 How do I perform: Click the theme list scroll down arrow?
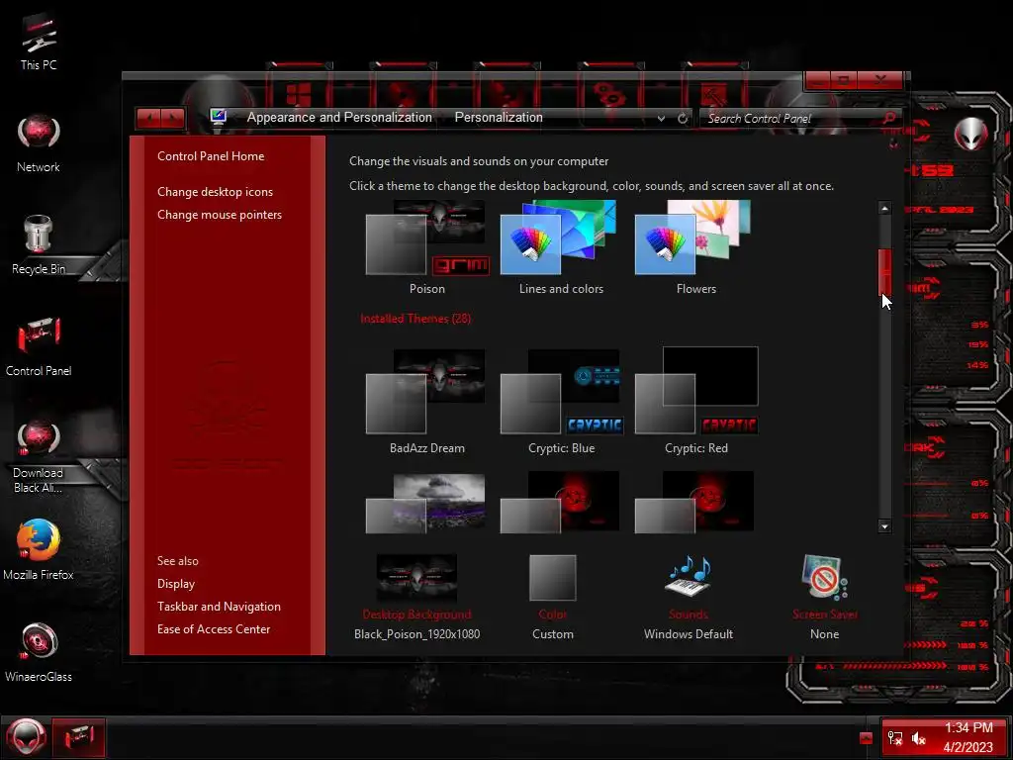[x=884, y=526]
